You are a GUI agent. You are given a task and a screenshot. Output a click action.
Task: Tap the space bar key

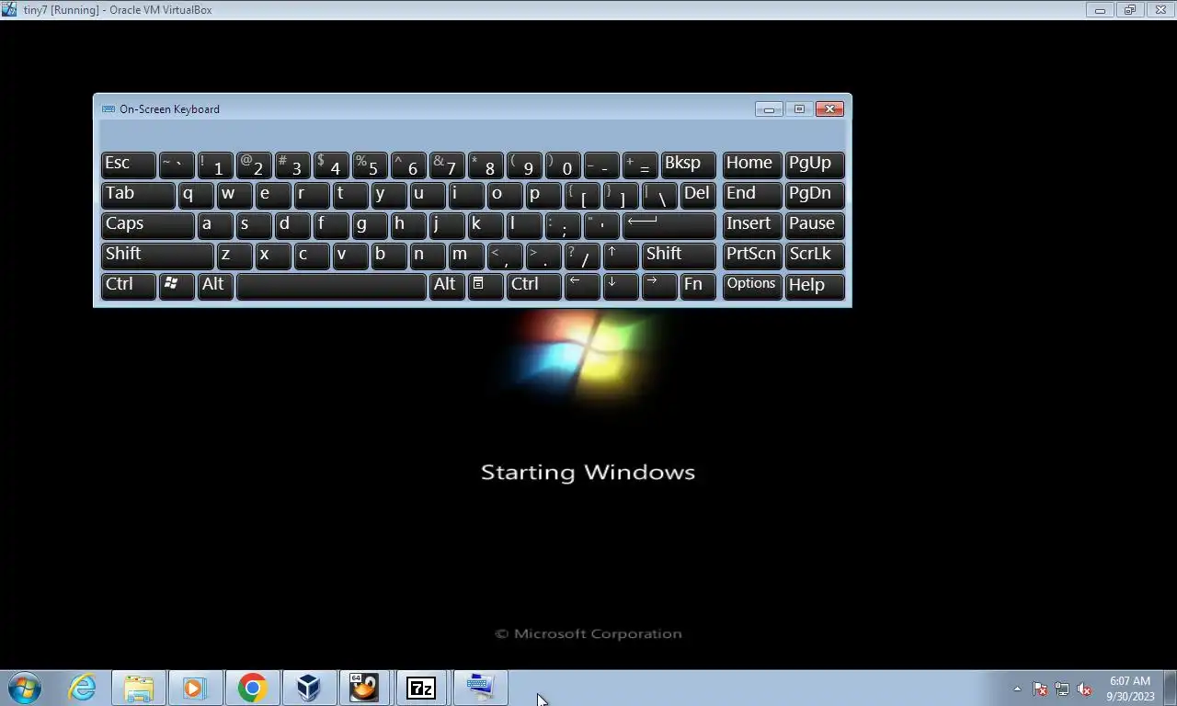tap(331, 285)
